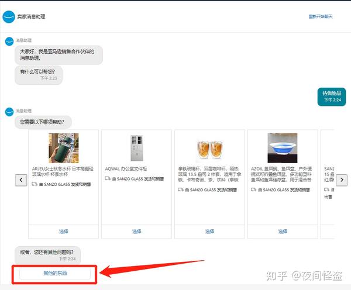The image size is (351, 290).
Task: Click 重新开始聊天 link
Action: 321,16
